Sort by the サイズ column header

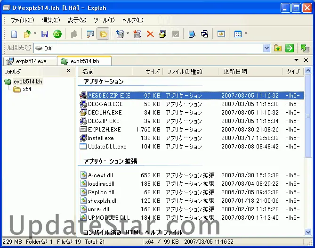147,71
